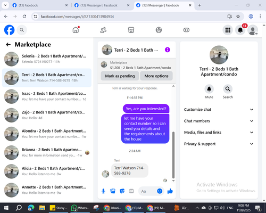Click the chat scroll-down arrow

[173, 181]
